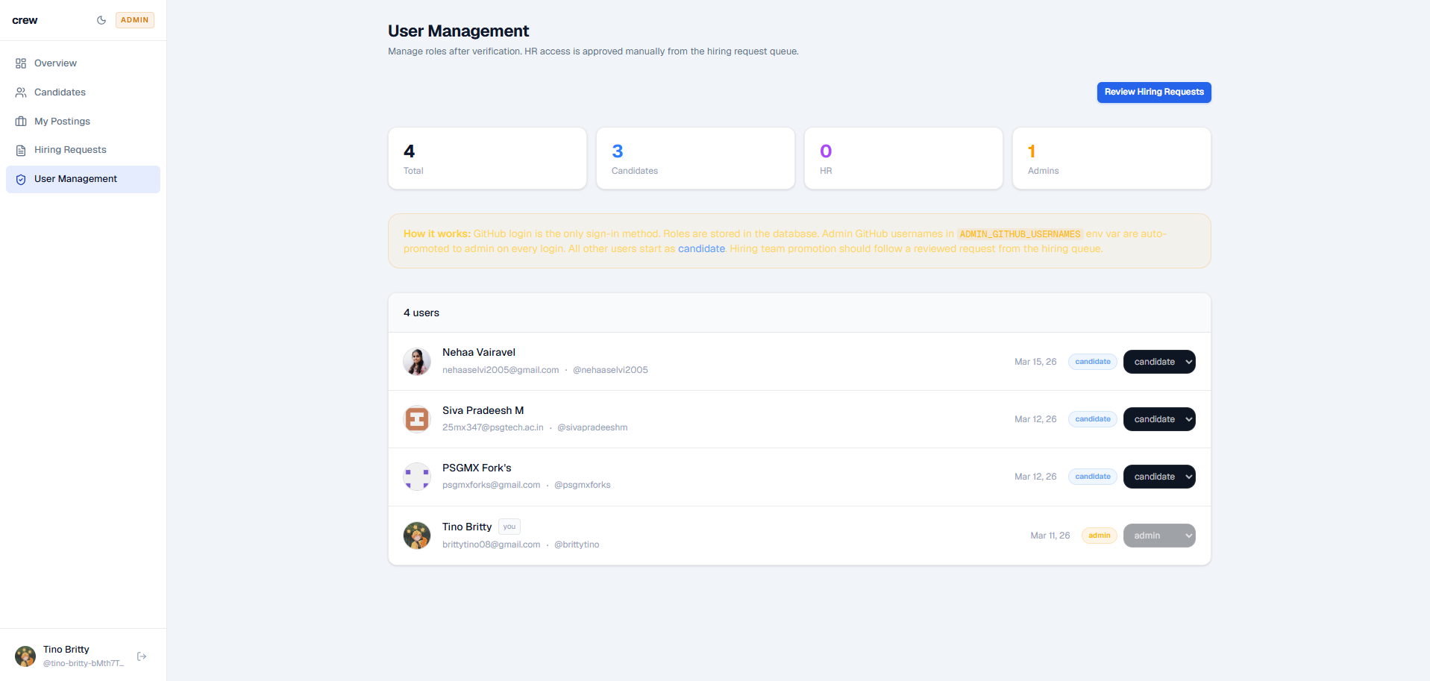Open Siva Pradeesh M's candidate role selector

(1158, 418)
